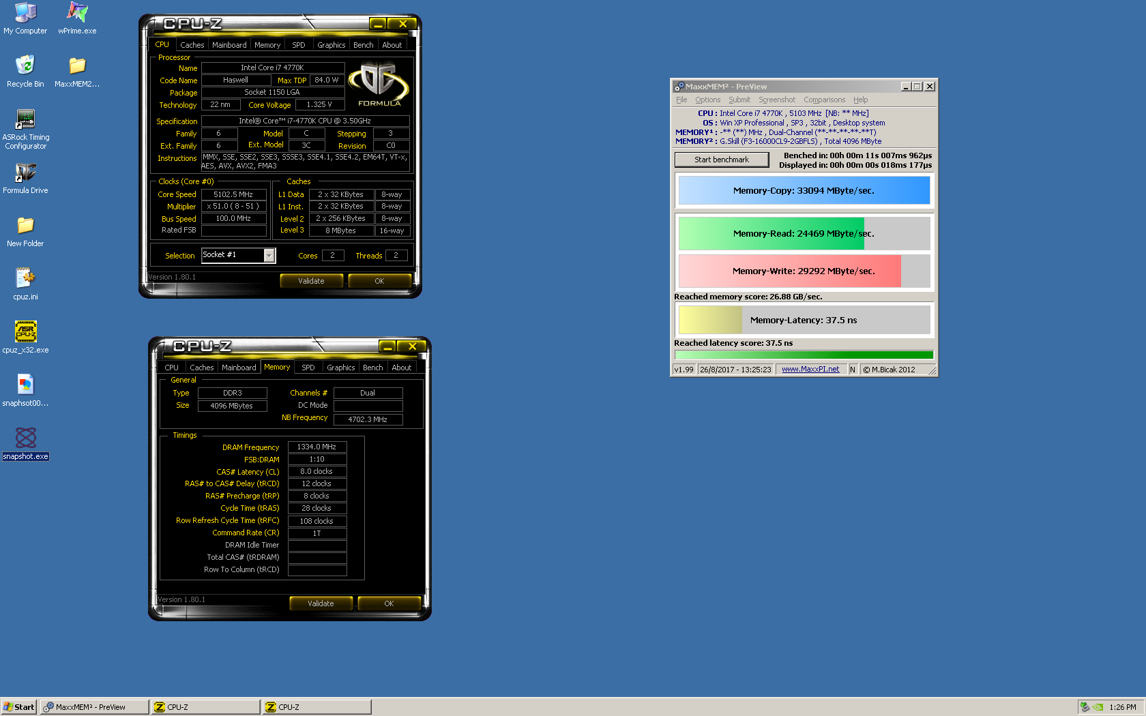Click the OC Formula logo in CPU-Z
This screenshot has width=1146, height=716.
click(379, 85)
